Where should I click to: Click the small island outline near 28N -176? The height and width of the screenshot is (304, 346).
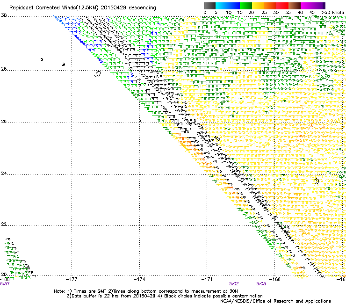pos(97,74)
